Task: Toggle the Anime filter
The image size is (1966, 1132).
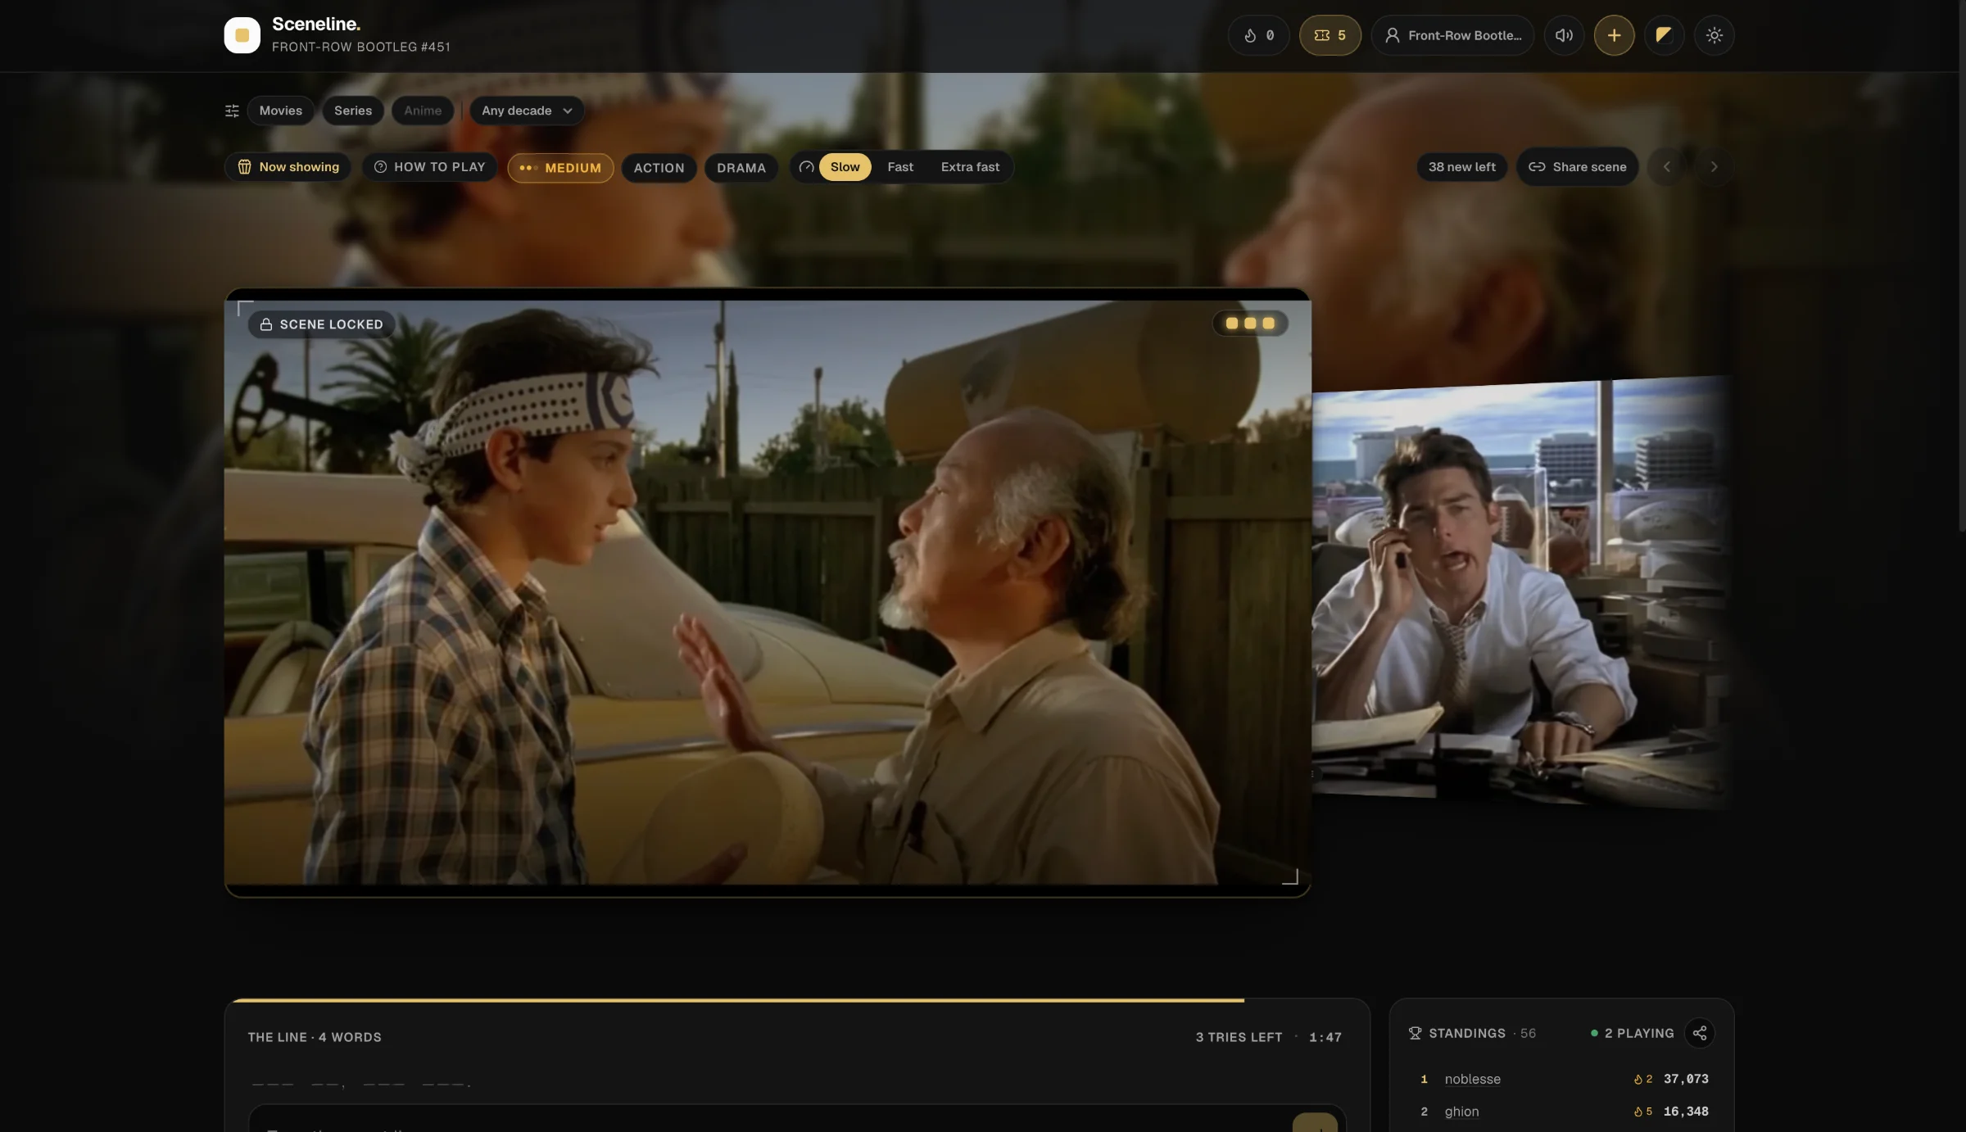Action: coord(423,111)
